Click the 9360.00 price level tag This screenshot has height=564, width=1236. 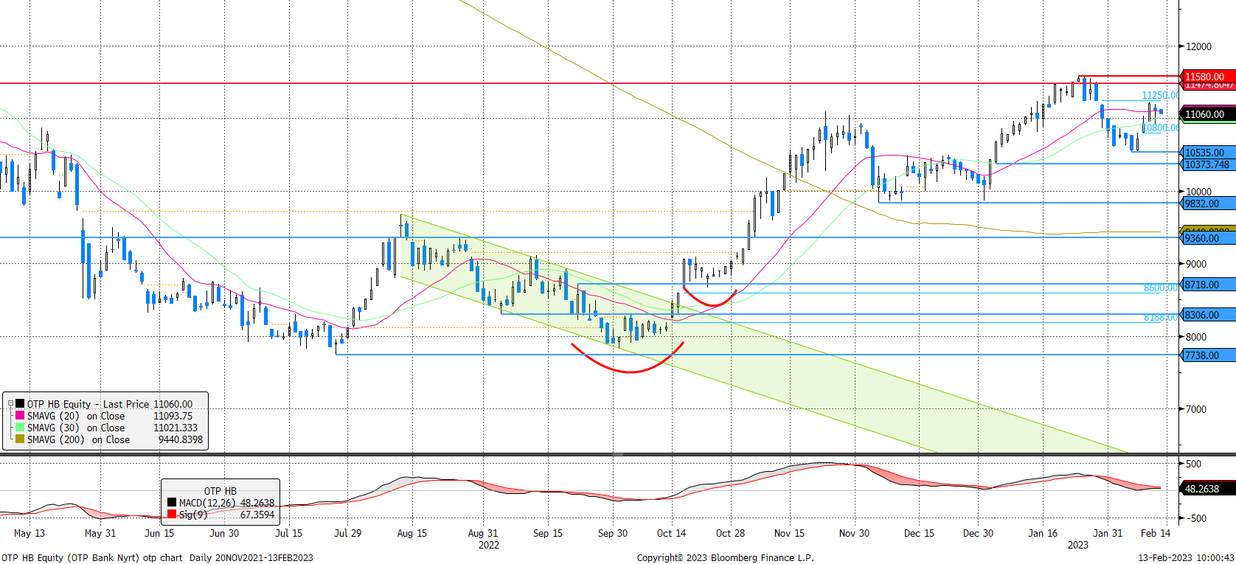coord(1209,238)
